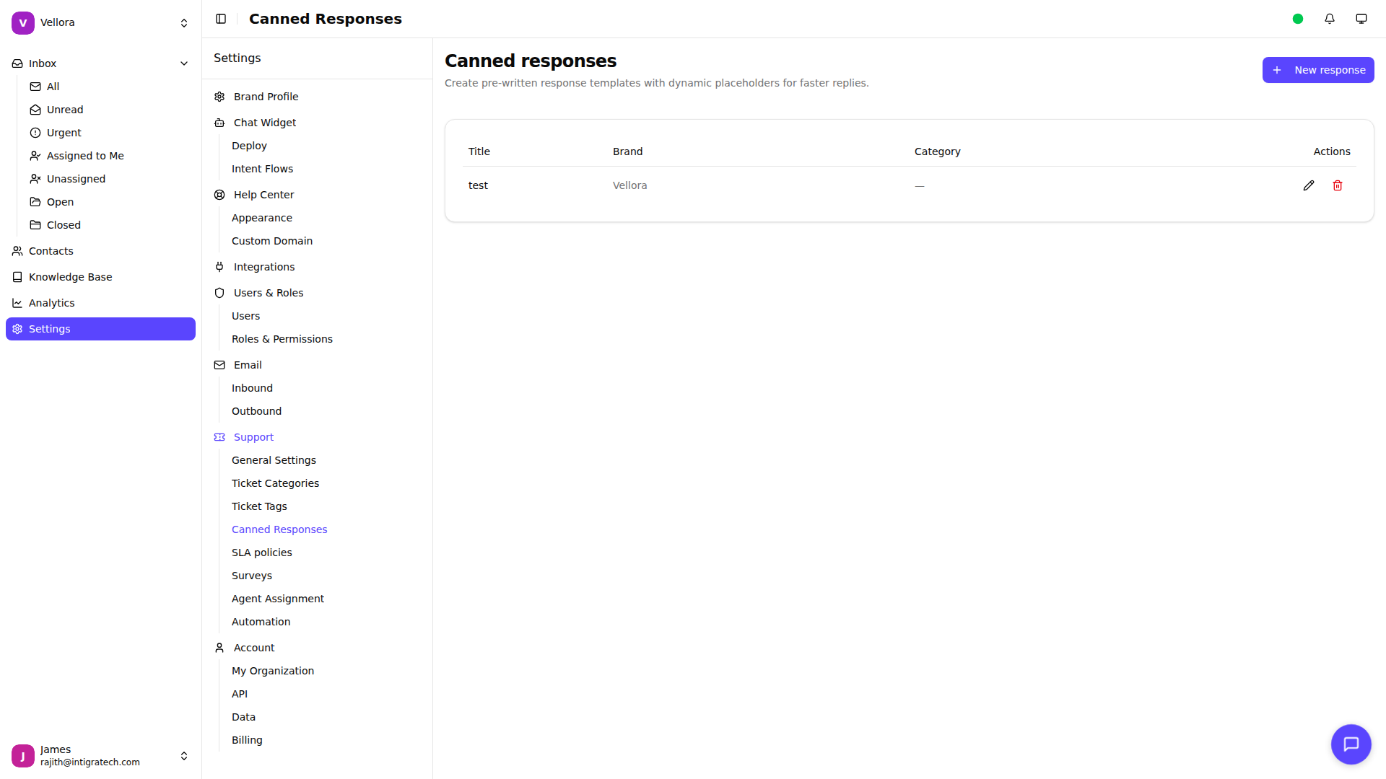1386x779 pixels.
Task: Click the Inbox tray icon
Action: tap(17, 63)
